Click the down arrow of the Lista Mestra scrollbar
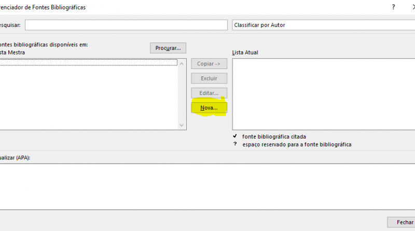This screenshot has height=231, width=415. [x=182, y=126]
